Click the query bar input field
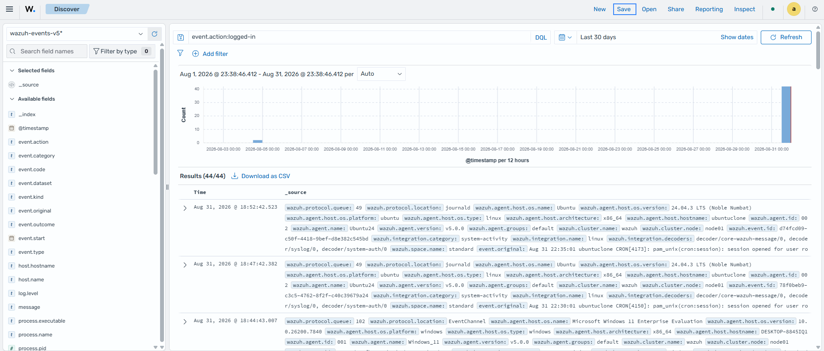824x351 pixels. (360, 37)
